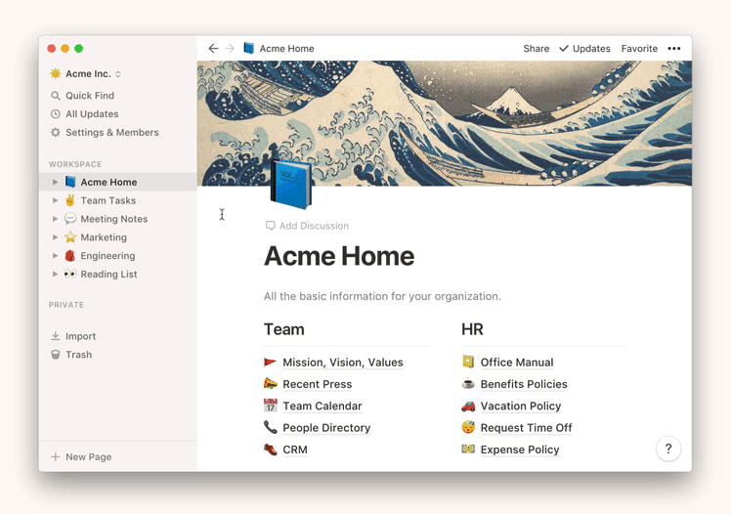Click the Trash bin icon
Image resolution: width=731 pixels, height=514 pixels.
click(x=56, y=355)
